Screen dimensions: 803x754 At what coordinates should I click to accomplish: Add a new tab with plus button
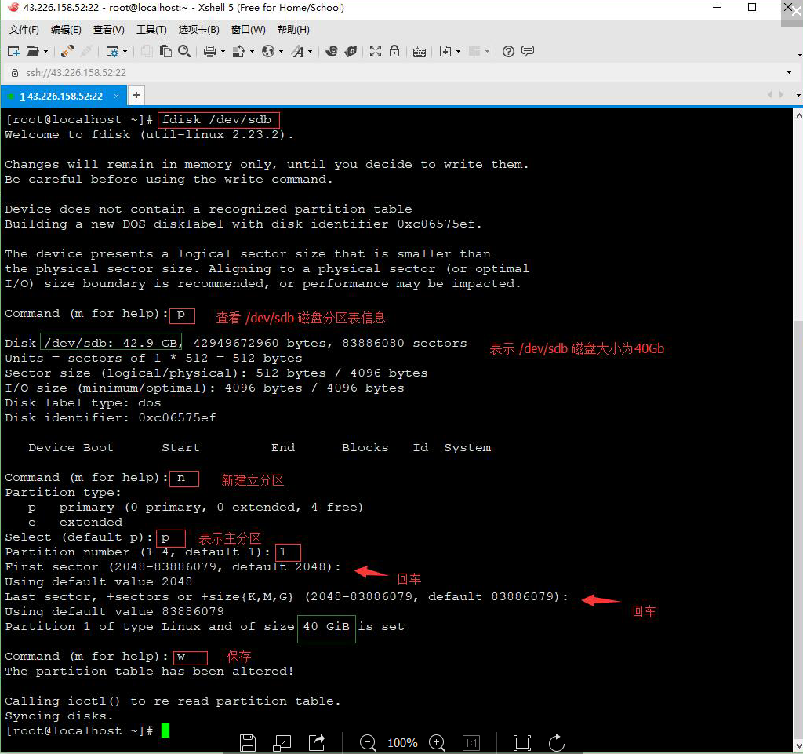point(136,95)
